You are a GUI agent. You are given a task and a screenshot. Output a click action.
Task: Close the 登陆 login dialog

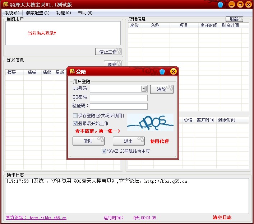173,71
